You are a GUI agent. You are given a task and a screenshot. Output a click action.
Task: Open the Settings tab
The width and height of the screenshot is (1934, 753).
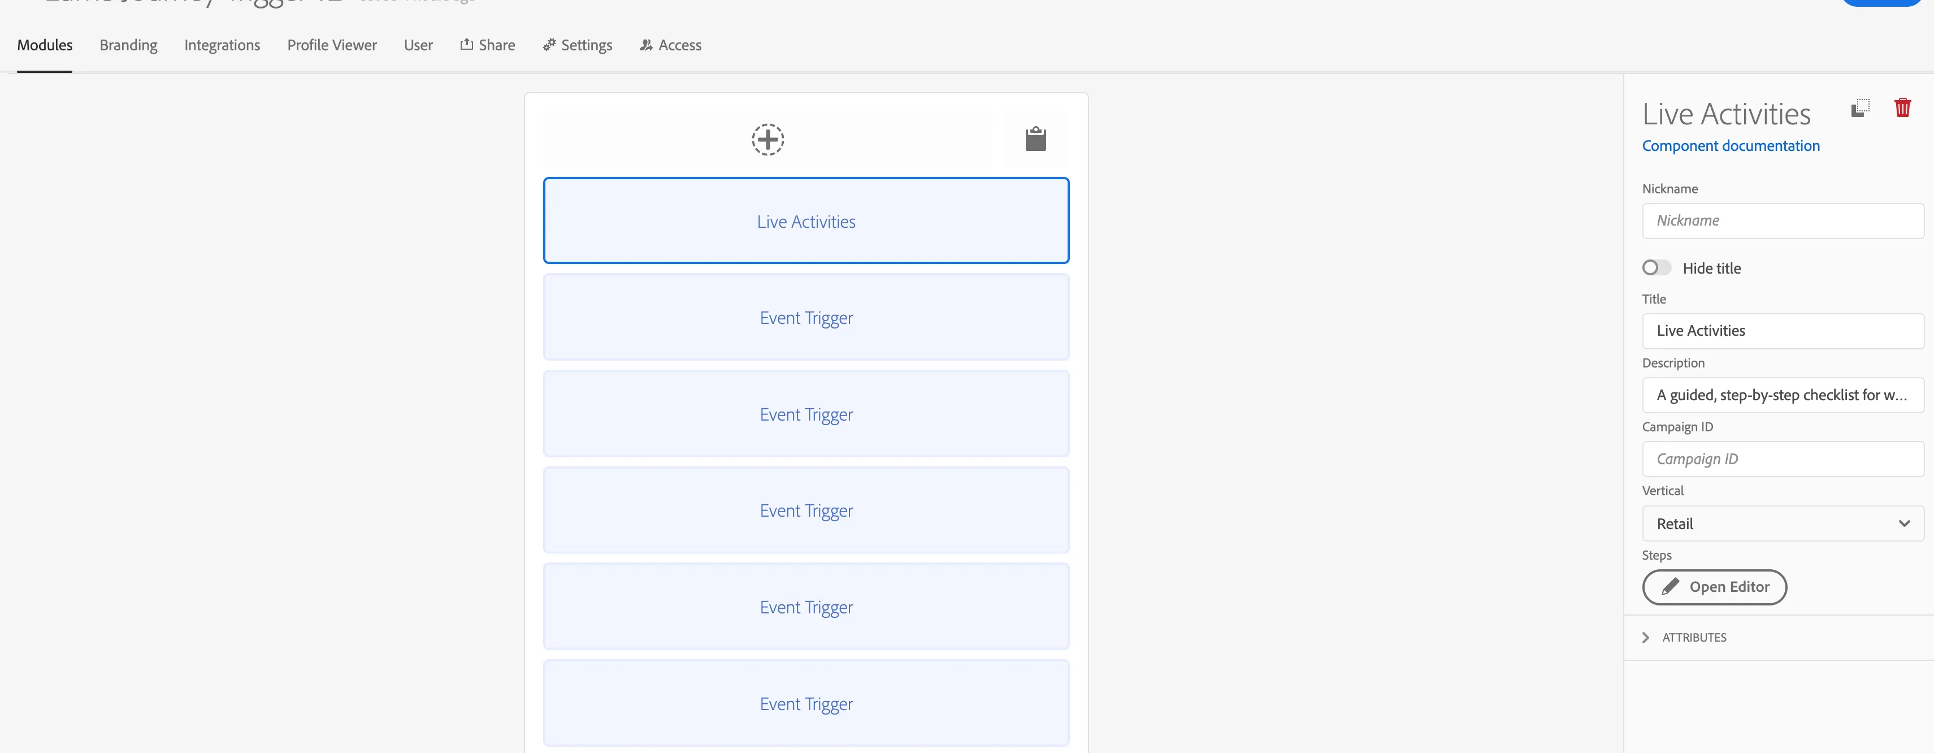click(x=578, y=45)
